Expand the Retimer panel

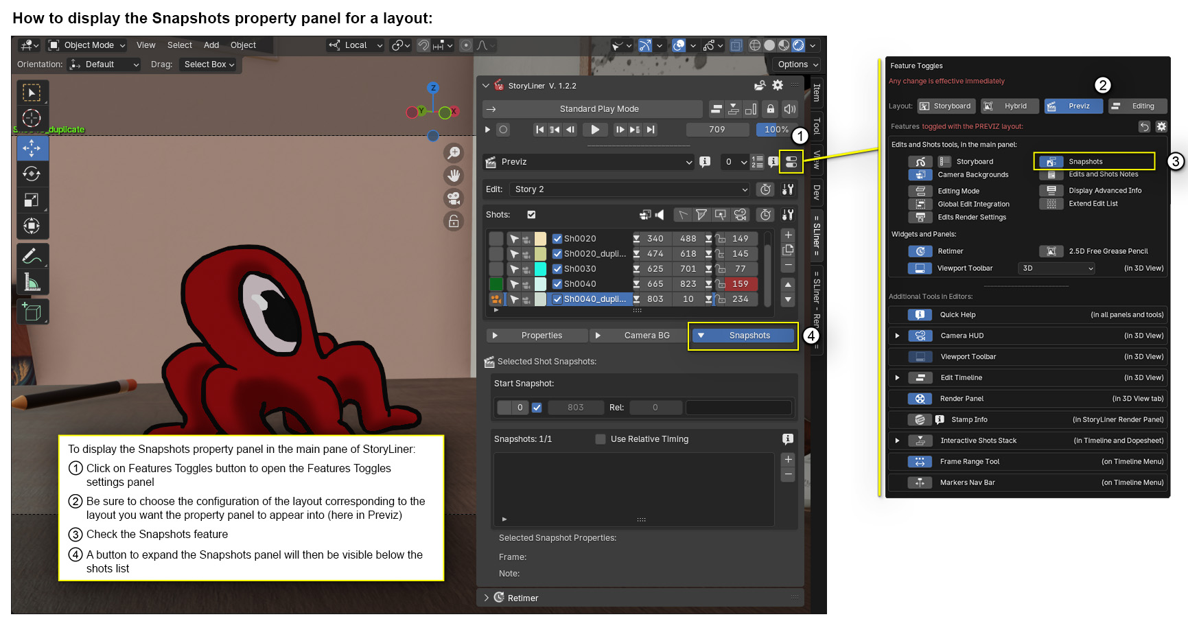coord(487,598)
